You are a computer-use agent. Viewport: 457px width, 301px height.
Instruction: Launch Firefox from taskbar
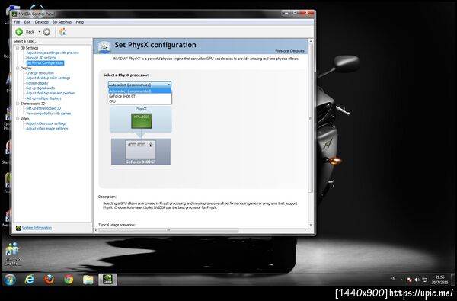pyautogui.click(x=49, y=280)
